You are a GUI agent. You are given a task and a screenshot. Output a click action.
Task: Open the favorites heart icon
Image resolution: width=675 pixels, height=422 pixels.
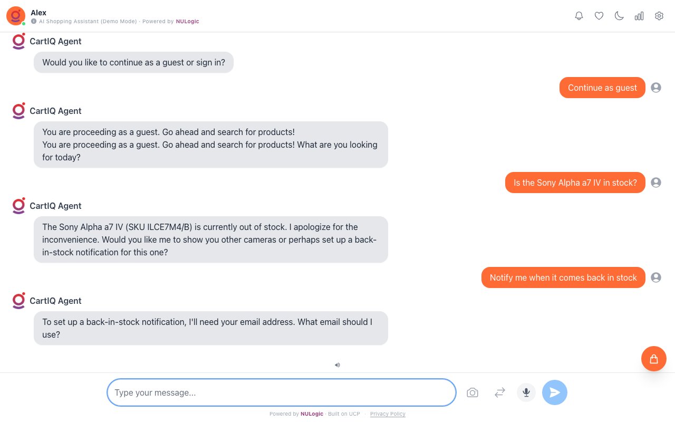click(x=599, y=16)
